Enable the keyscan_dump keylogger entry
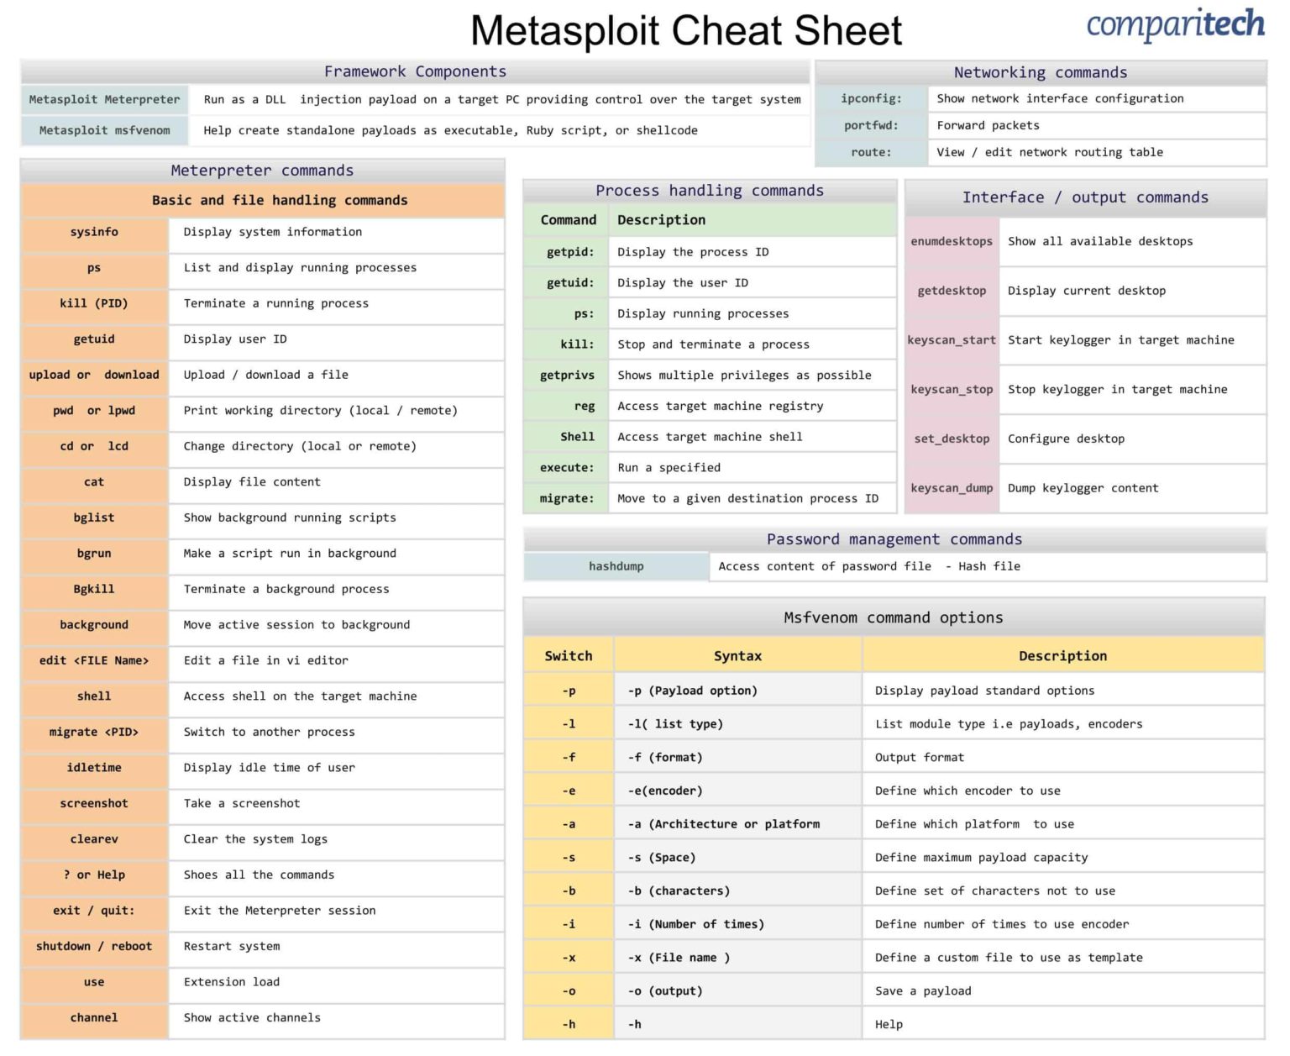The image size is (1290, 1056). click(x=952, y=488)
